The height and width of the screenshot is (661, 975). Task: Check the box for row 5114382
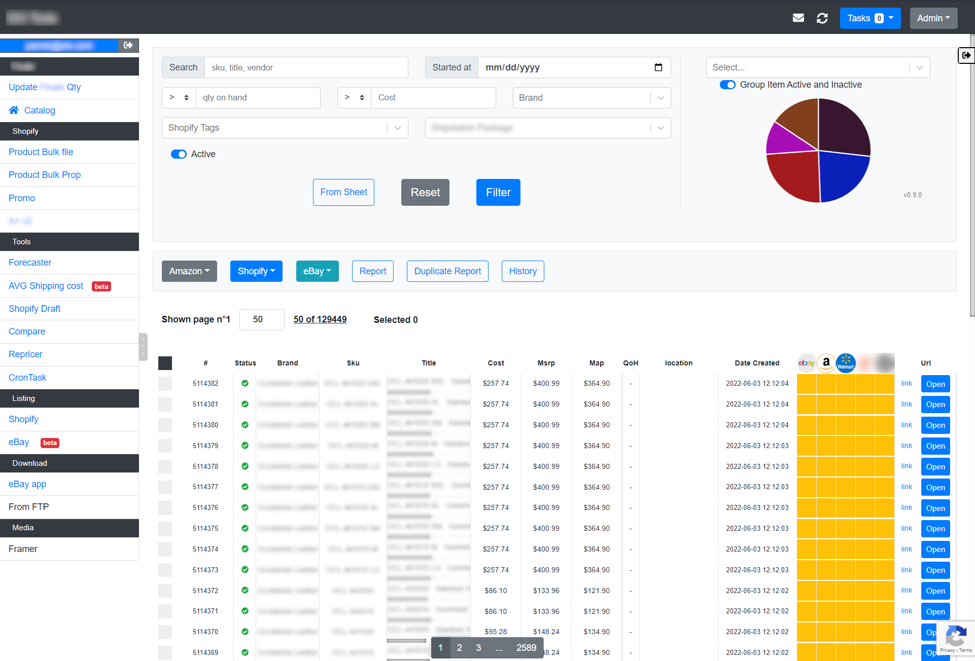click(x=165, y=383)
